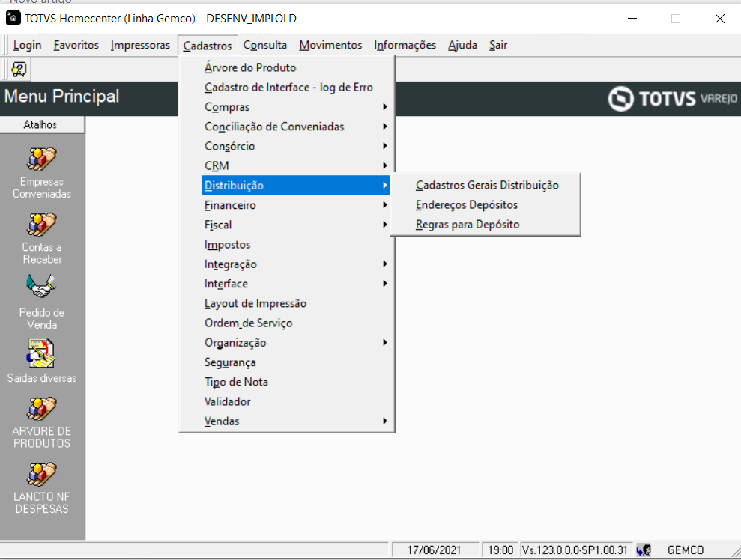
Task: Click version Vs.123.0.0.0-SP1.00.31 in status bar
Action: [575, 550]
